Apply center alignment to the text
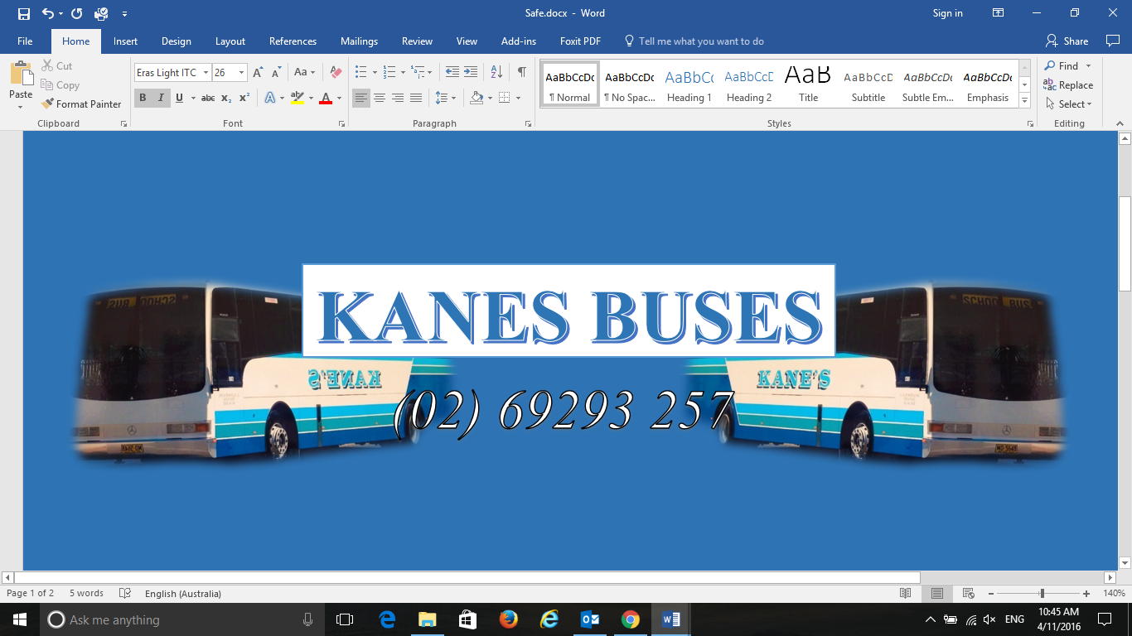This screenshot has width=1132, height=636. [380, 98]
